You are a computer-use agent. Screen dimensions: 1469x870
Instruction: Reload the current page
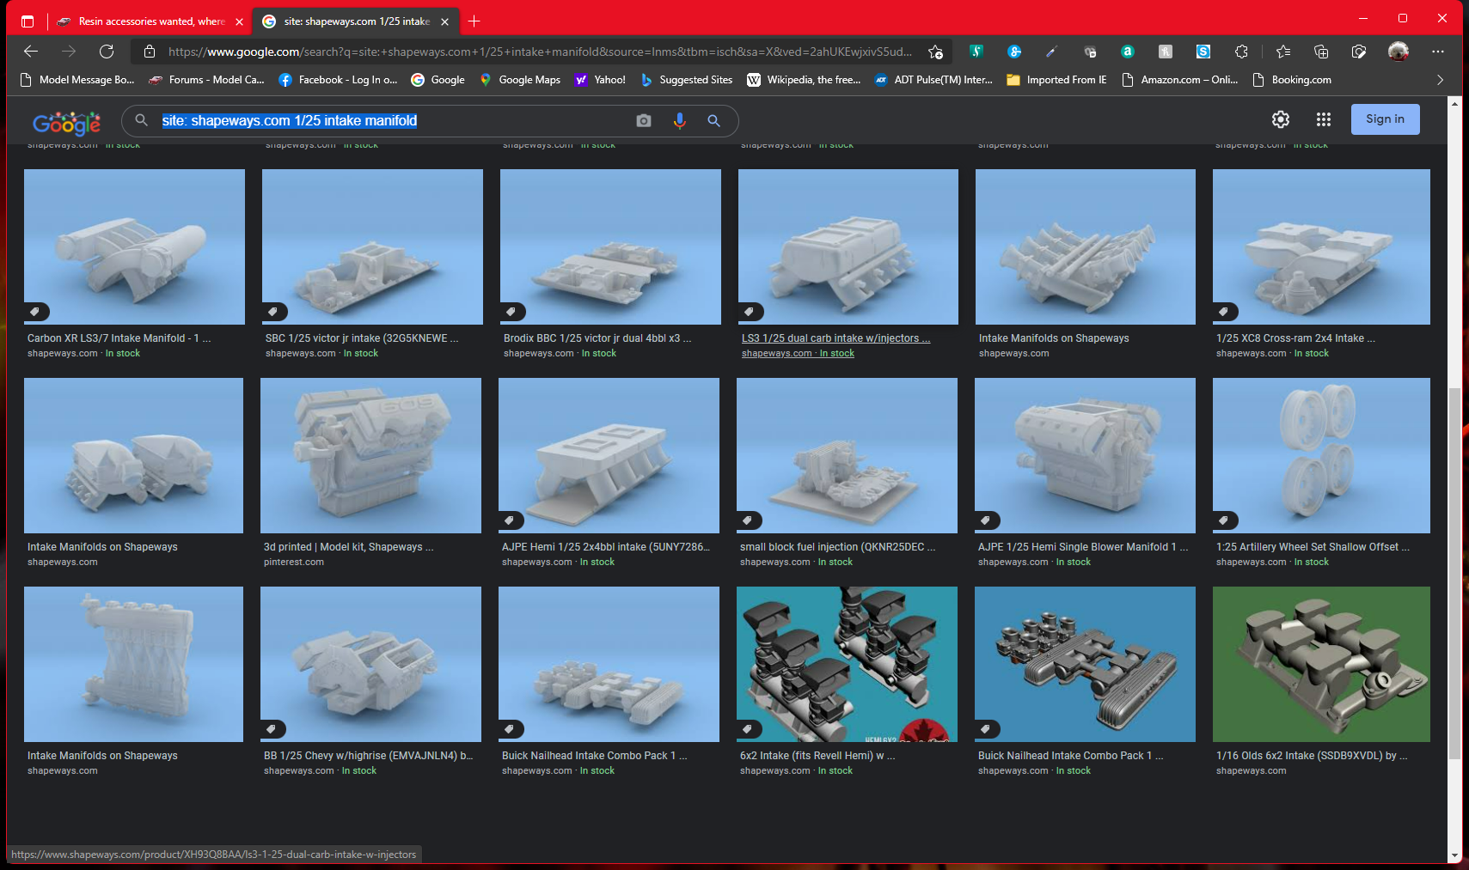tap(107, 52)
